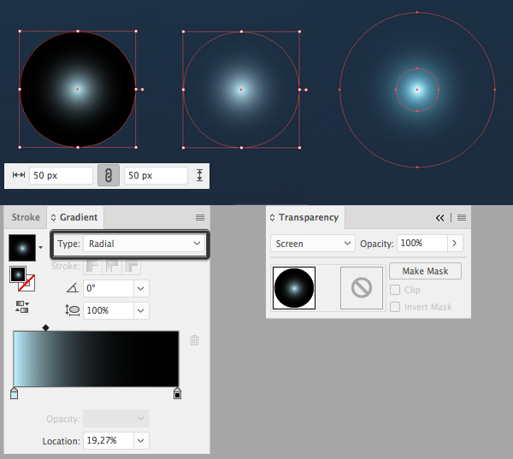
Task: Click the empty opacity mask thumbnail
Action: coord(361,288)
